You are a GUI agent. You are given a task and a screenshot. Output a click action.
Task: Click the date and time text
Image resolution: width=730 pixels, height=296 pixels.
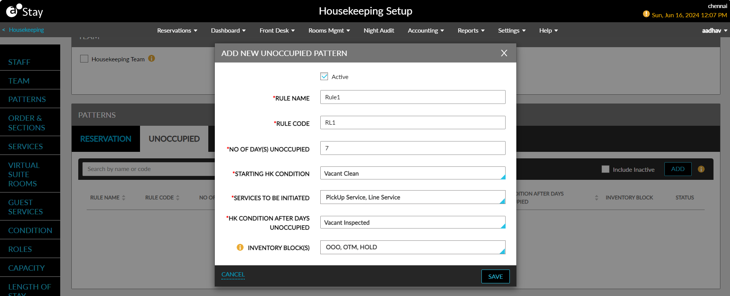point(689,15)
